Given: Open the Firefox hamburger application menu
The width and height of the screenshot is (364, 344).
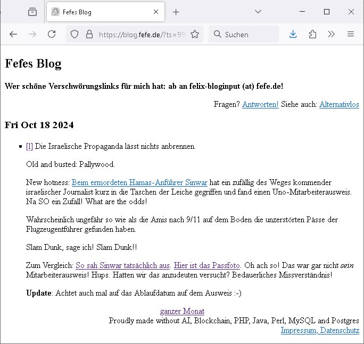Looking at the screenshot, I should point(350,34).
